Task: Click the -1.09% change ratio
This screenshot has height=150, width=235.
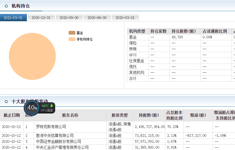Action: pos(220,136)
